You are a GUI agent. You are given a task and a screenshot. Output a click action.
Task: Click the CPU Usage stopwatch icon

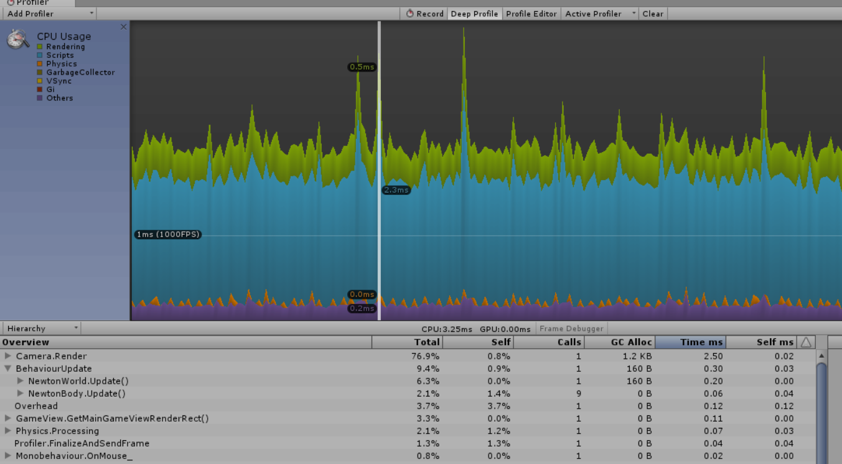17,39
